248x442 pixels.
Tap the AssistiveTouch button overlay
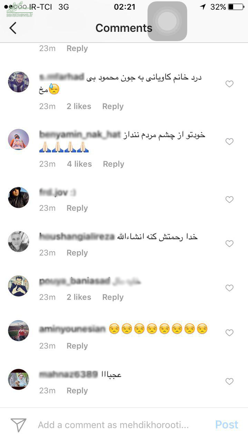pyautogui.click(x=167, y=21)
